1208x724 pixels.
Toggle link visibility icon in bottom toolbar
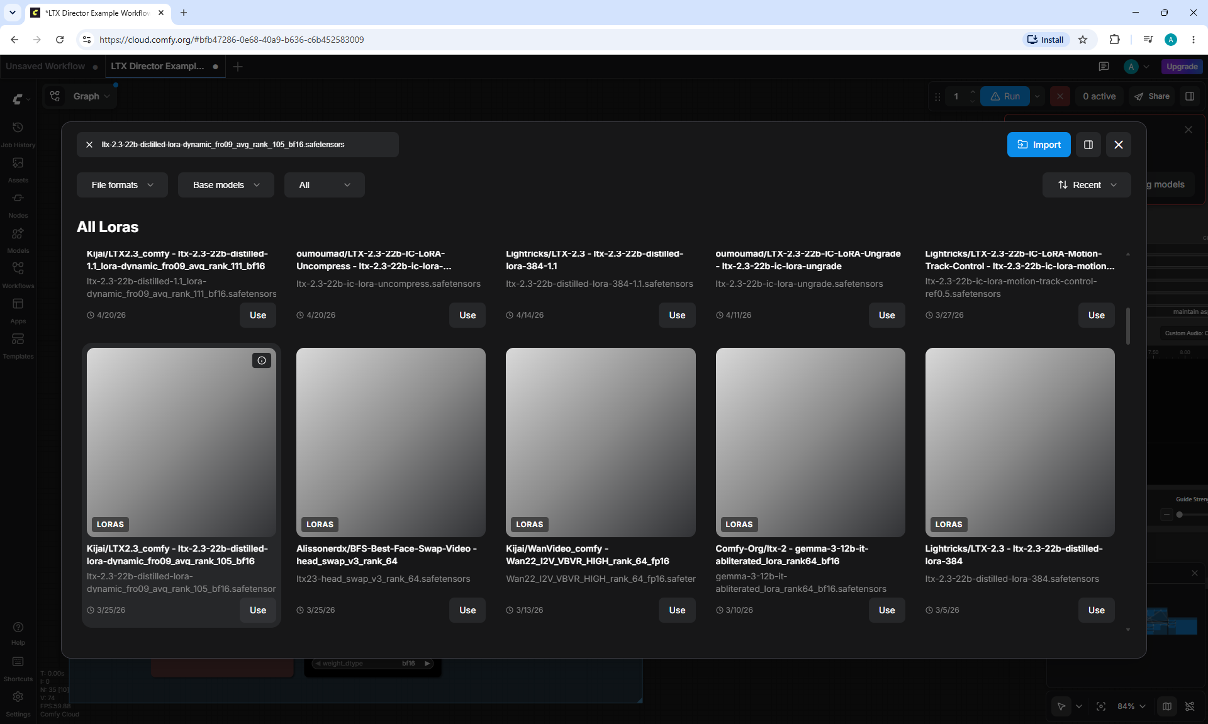[x=1190, y=706]
